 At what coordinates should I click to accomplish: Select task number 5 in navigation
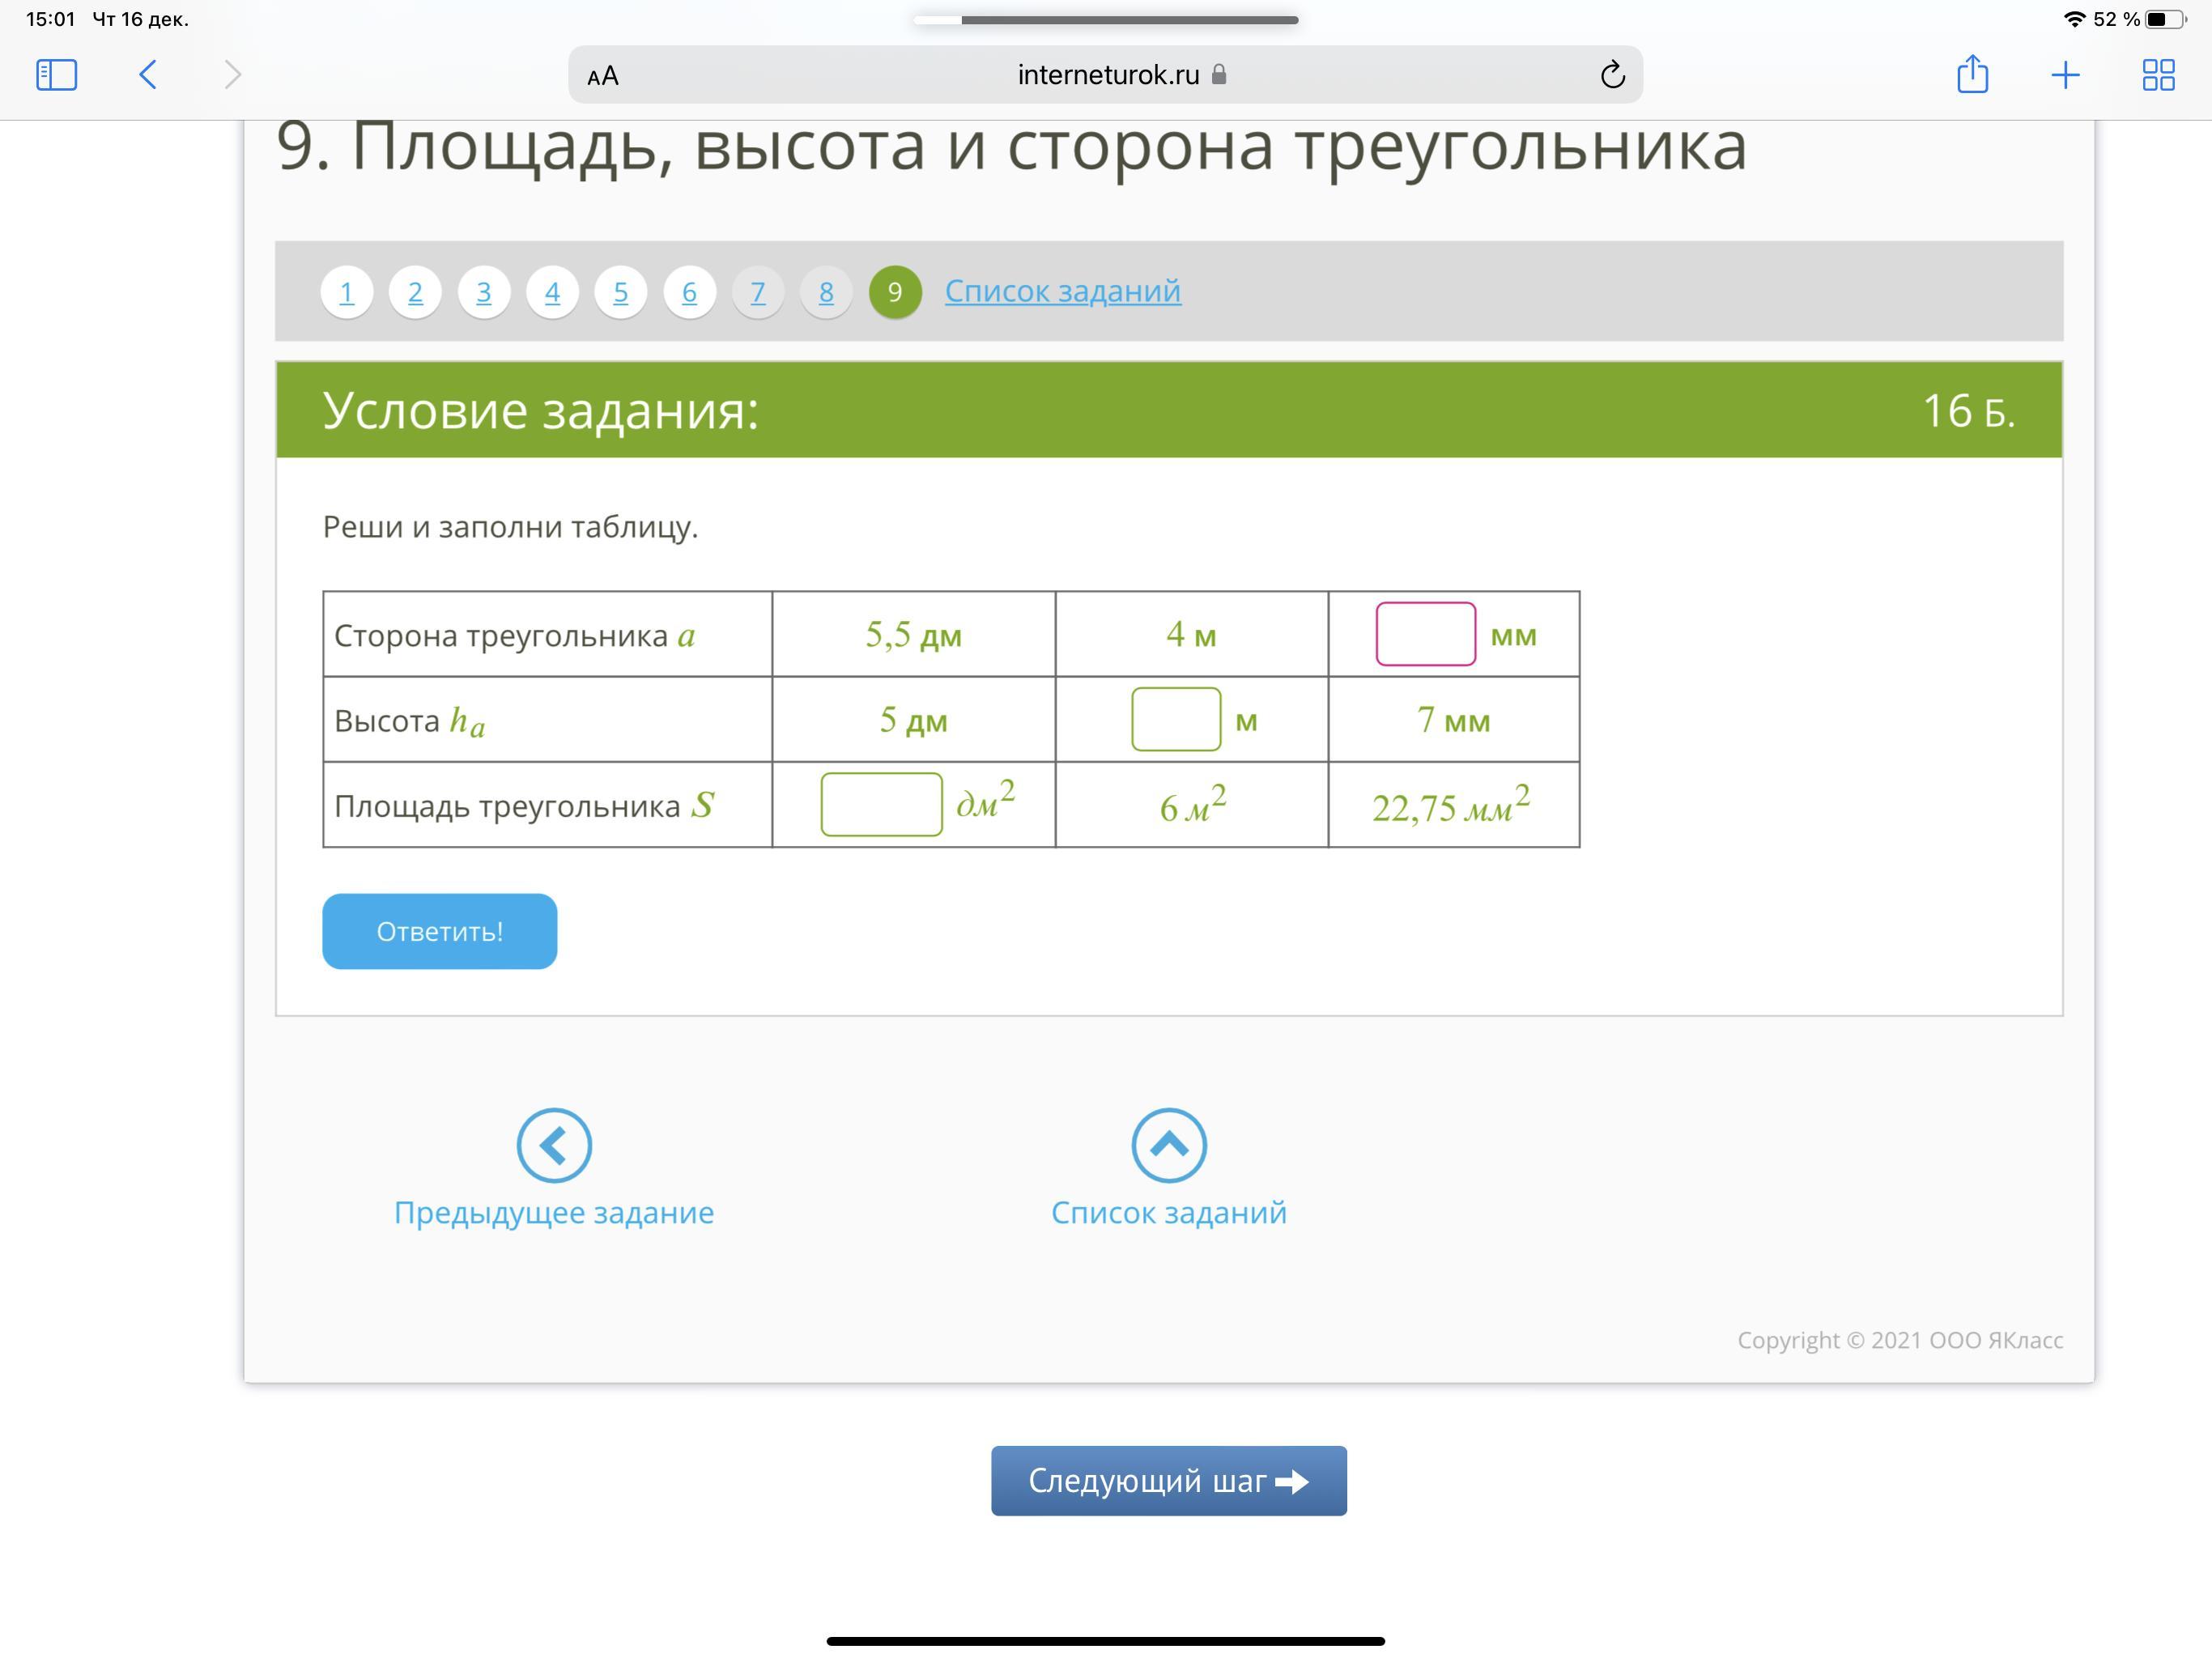coord(621,292)
